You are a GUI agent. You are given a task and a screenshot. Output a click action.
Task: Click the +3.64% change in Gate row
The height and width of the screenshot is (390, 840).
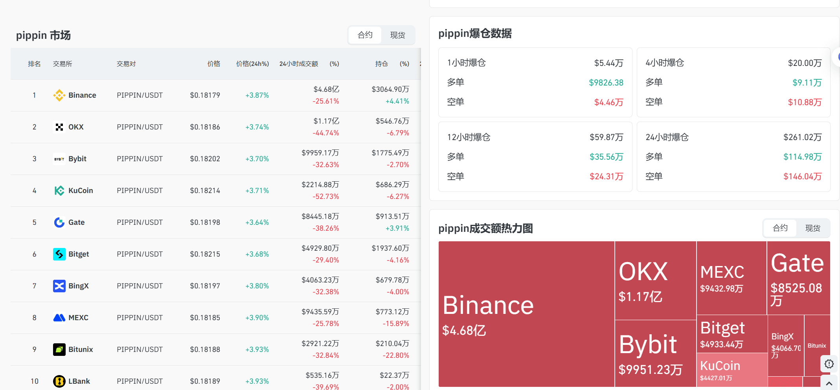[x=257, y=222]
